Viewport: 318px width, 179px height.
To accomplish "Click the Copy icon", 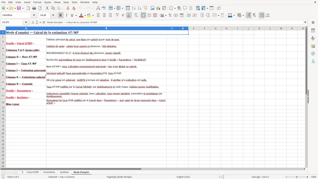I will pyautogui.click(x=53, y=8).
